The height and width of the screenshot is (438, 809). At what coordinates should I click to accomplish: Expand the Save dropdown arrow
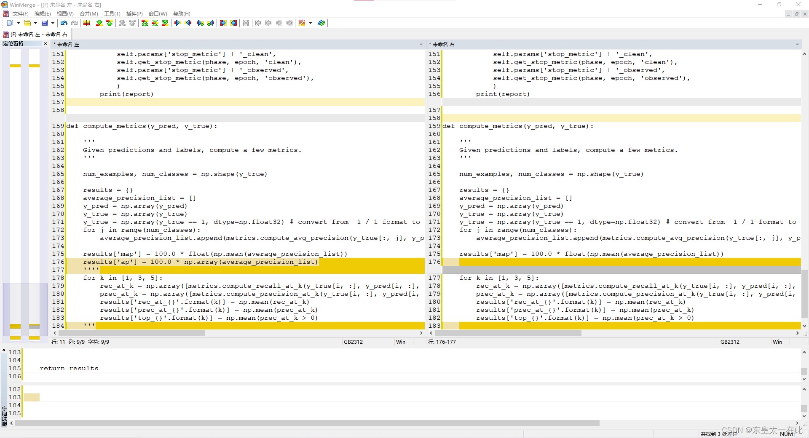pos(53,23)
